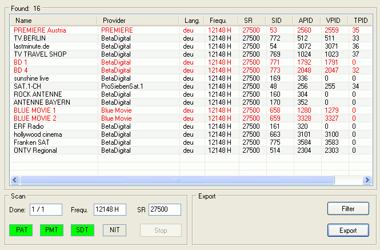Toggle the PMT indicator

[x=51, y=230]
